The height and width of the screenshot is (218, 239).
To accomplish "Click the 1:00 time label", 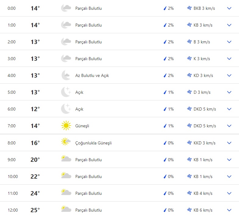I will pyautogui.click(x=12, y=25).
